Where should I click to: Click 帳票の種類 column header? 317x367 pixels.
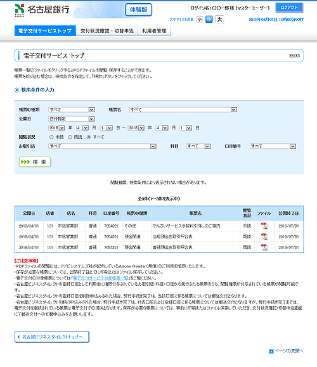point(137,213)
